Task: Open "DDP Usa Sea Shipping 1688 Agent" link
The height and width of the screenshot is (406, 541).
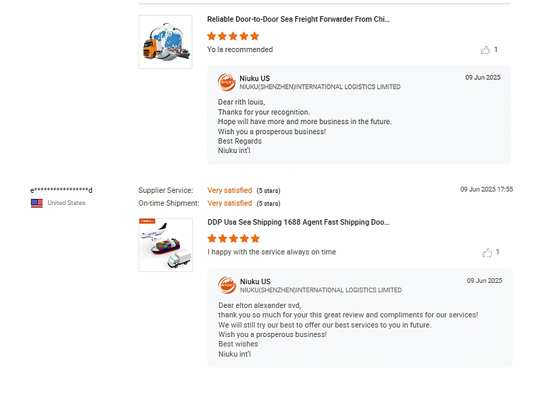Action: 298,223
